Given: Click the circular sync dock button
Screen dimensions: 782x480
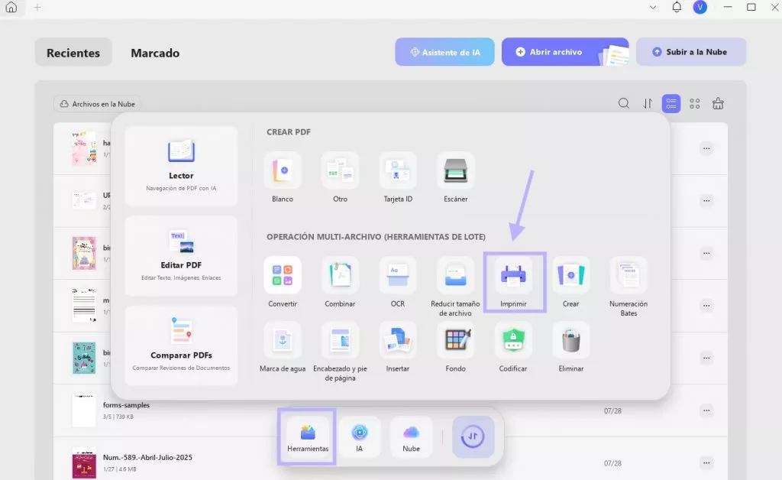Looking at the screenshot, I should 473,437.
